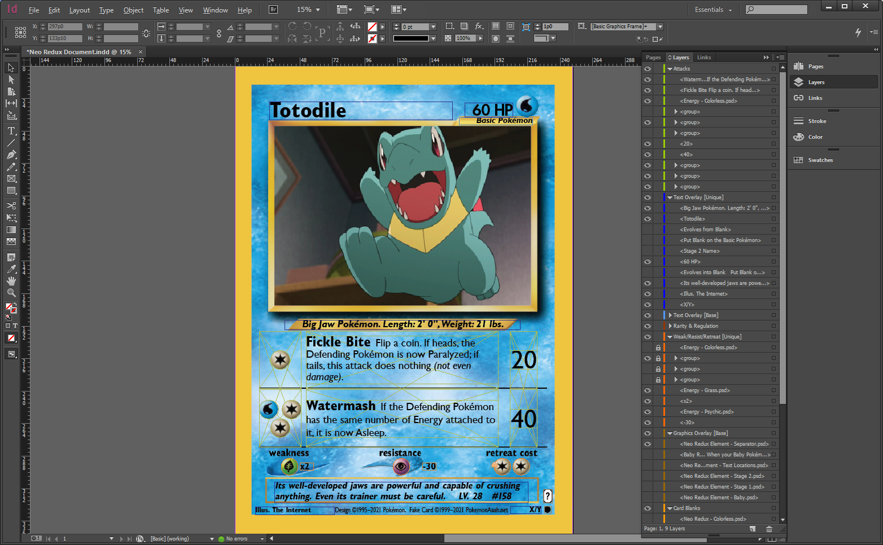
Task: Open effects fx button in control bar
Action: [479, 27]
